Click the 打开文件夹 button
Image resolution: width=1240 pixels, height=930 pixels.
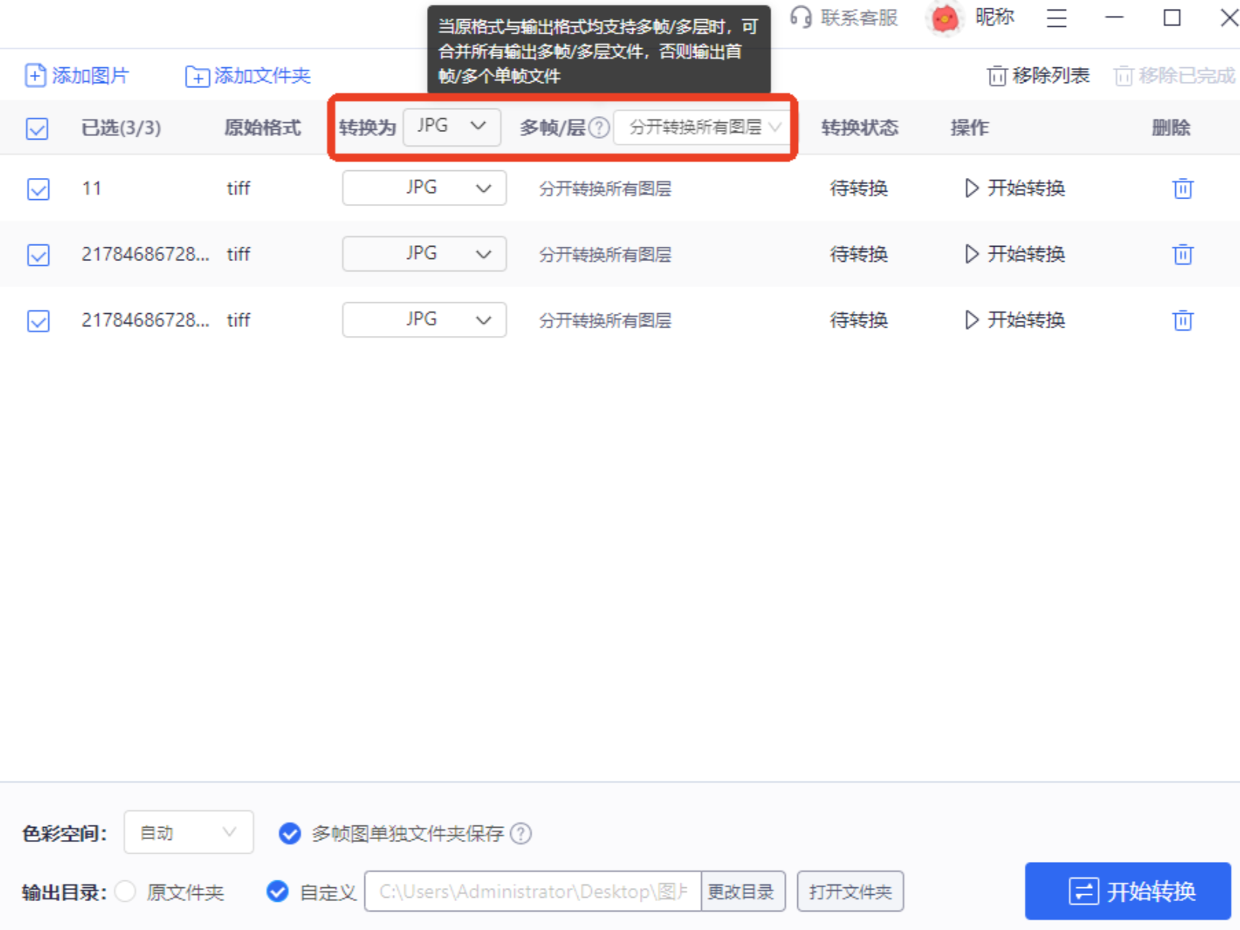[x=851, y=891]
